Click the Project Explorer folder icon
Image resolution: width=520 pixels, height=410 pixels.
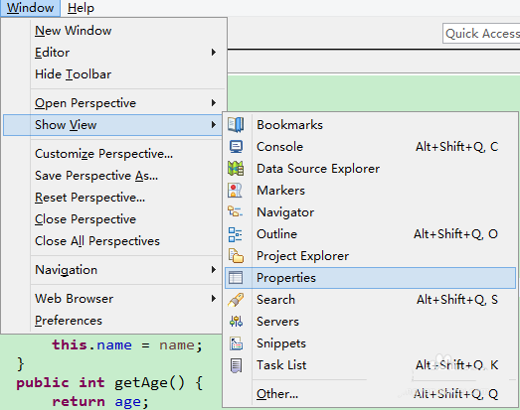[x=236, y=256]
